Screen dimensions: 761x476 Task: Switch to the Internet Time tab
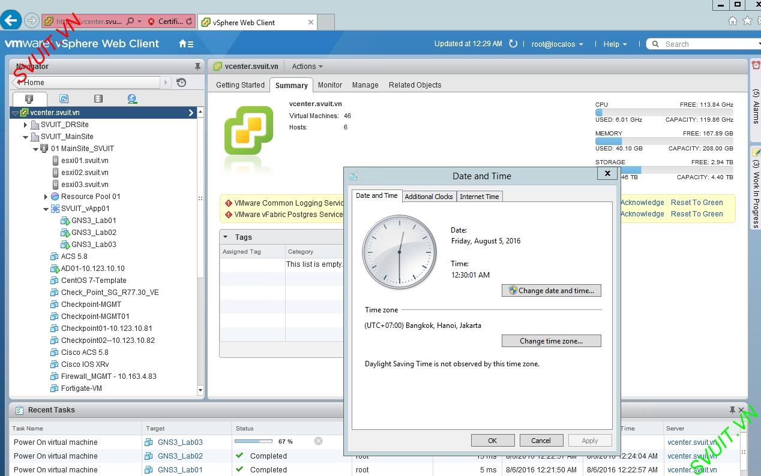pos(479,197)
